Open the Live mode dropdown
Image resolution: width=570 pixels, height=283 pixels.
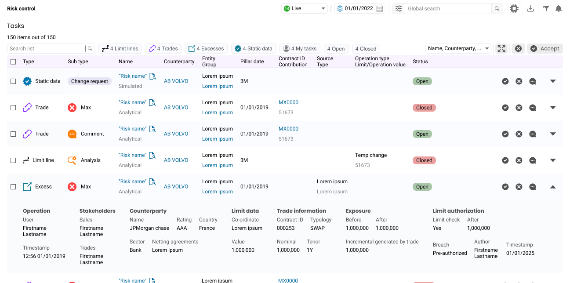pos(305,8)
